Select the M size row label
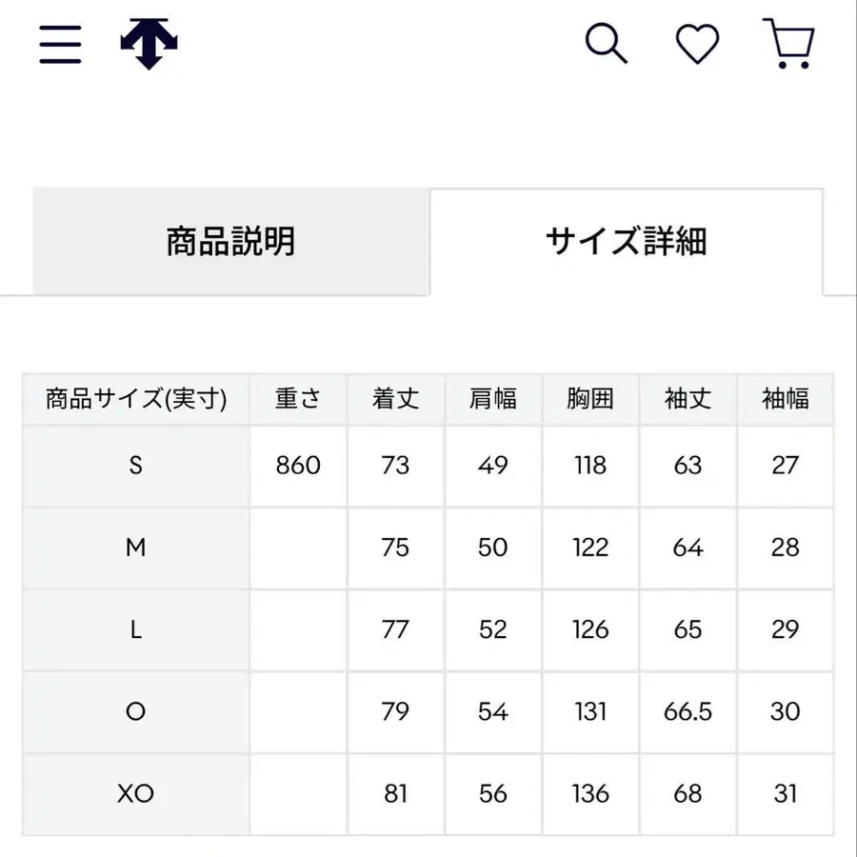Screen dimensions: 857x857 [135, 548]
